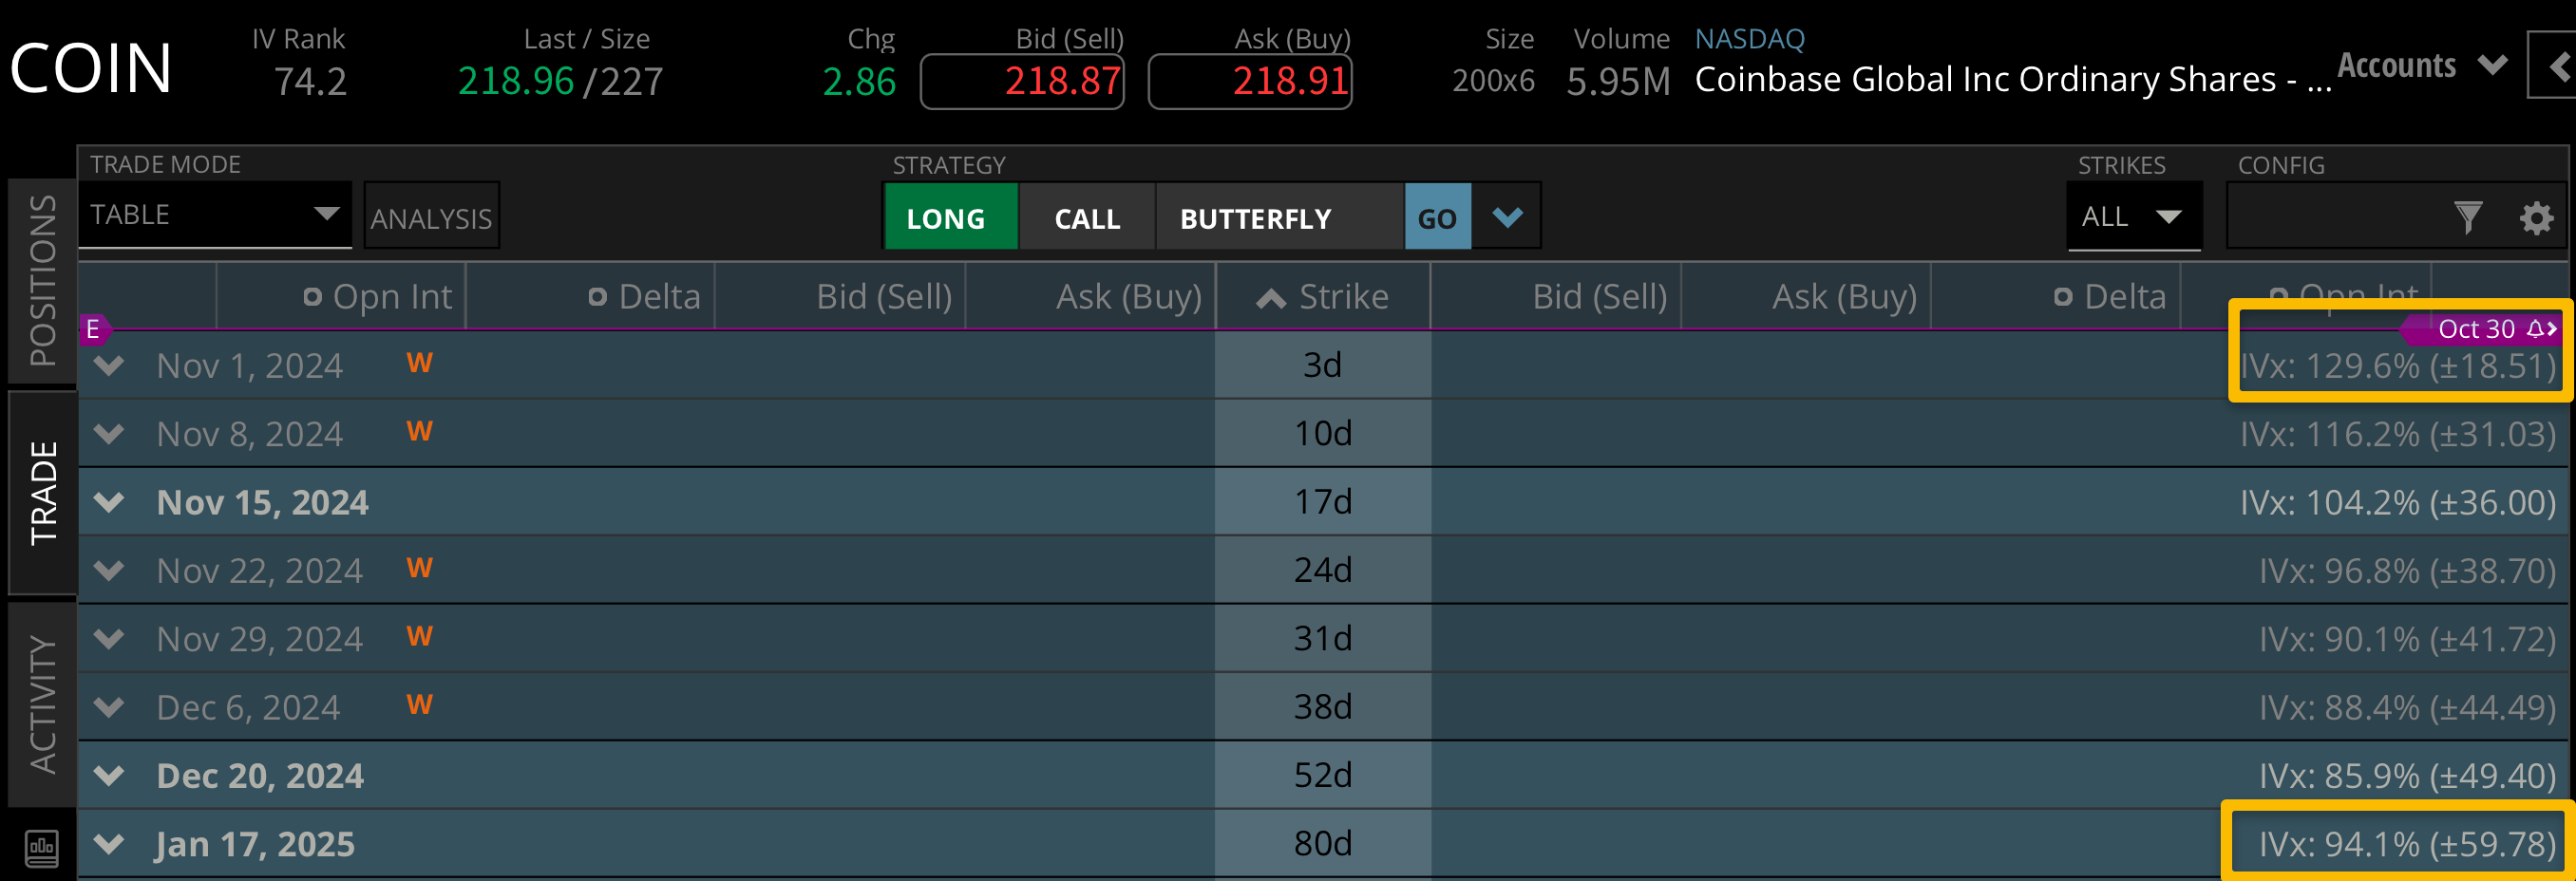Toggle the left Delta column indicator
This screenshot has width=2576, height=881.
tap(597, 296)
